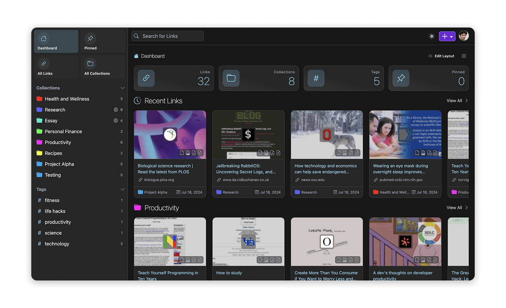This screenshot has width=506, height=308.
Task: Click the grid view icon beside Edit Layout
Action: coord(464,56)
